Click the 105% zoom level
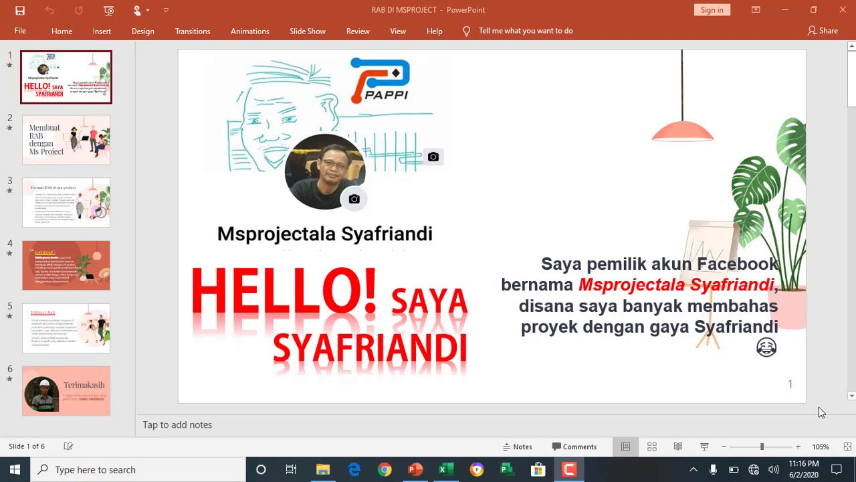 821,447
